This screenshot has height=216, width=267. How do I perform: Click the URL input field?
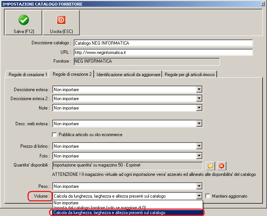point(163,52)
